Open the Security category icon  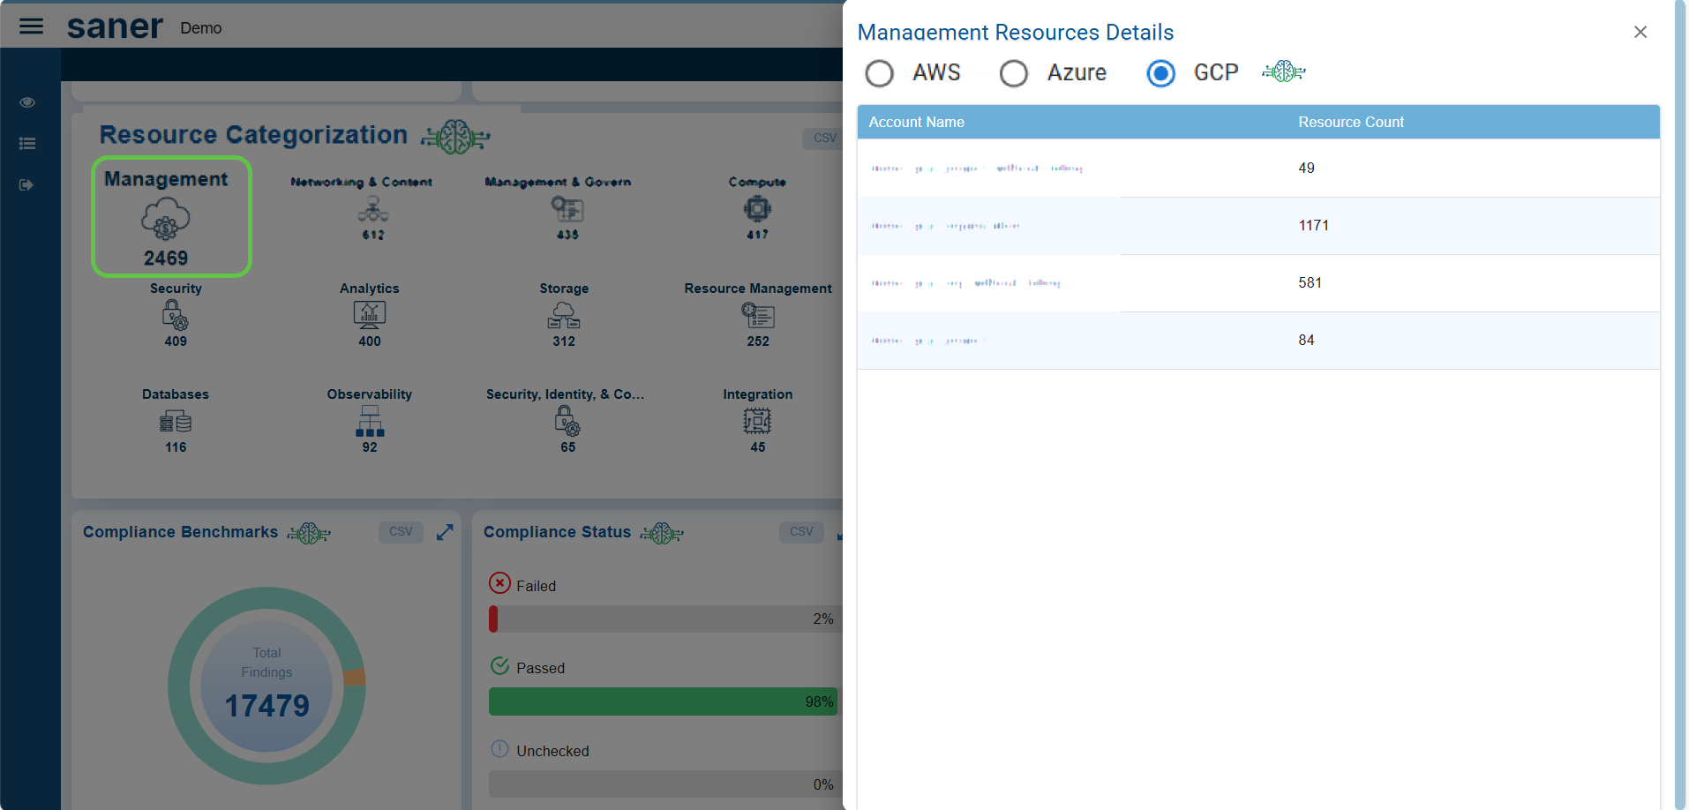(x=175, y=315)
